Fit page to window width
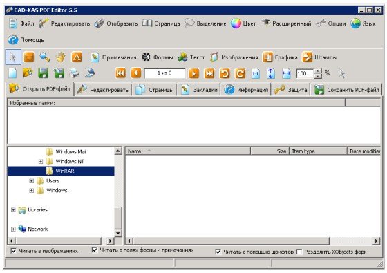 [x=286, y=73]
